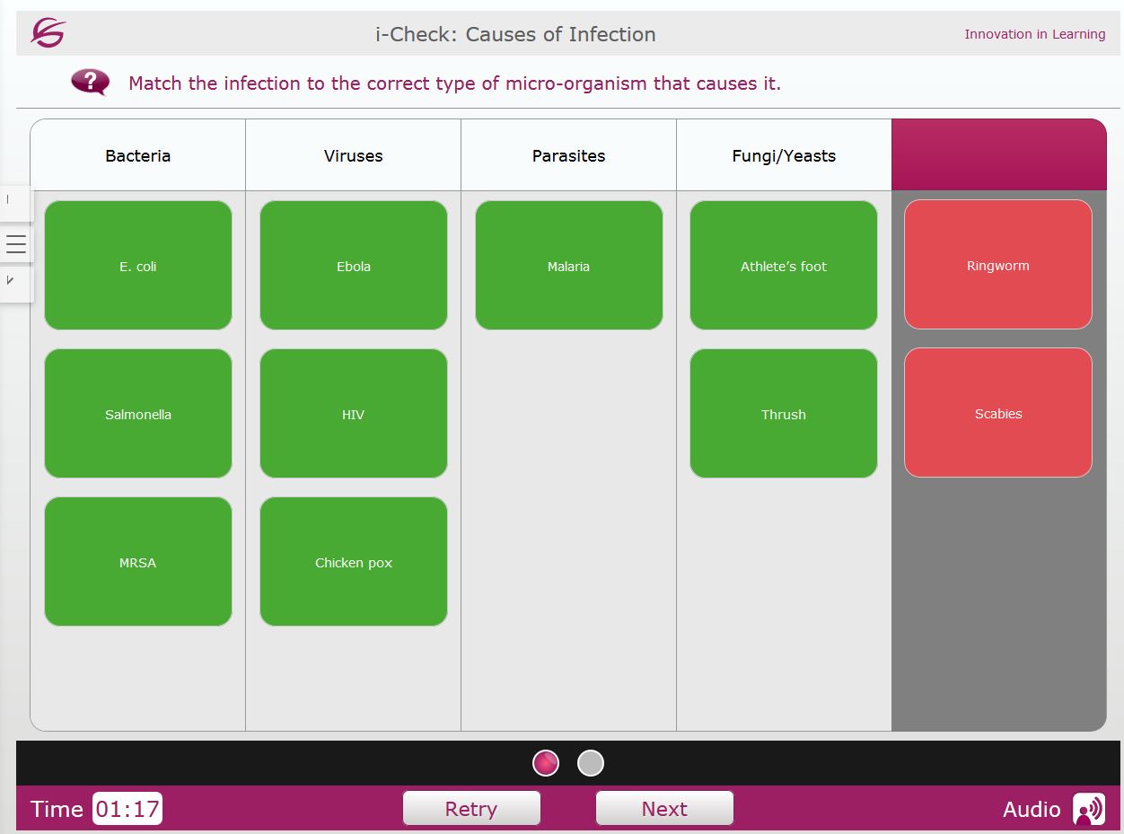The height and width of the screenshot is (834, 1124).
Task: Select the Salmonella card
Action: [138, 414]
